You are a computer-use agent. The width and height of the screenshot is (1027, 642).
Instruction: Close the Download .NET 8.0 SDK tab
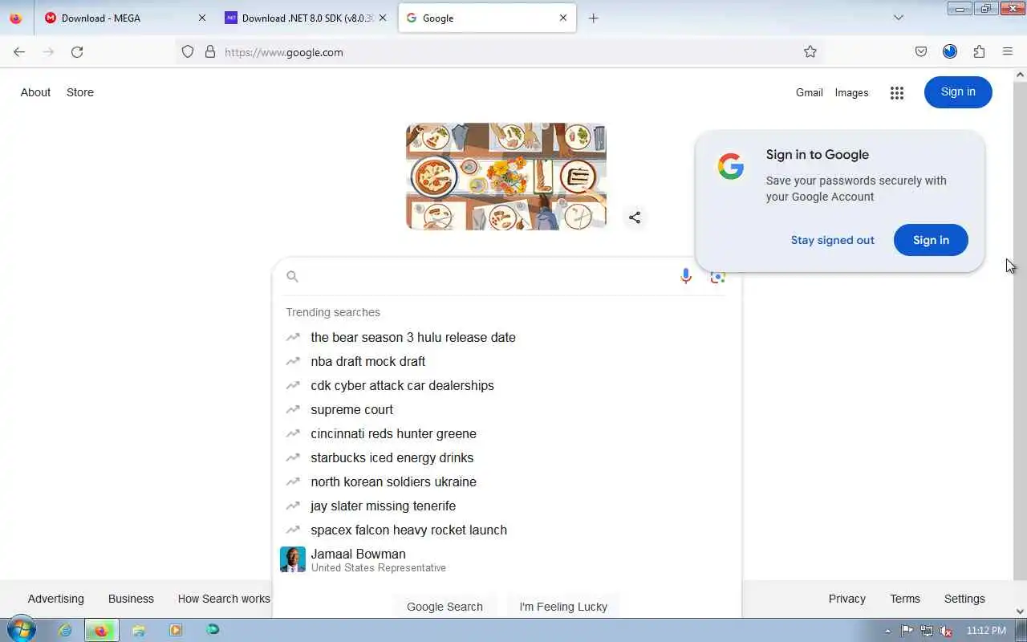[382, 18]
